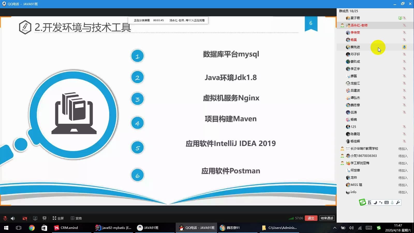Image resolution: width=414 pixels, height=233 pixels.
Task: Show hidden system tray icons
Action: pyautogui.click(x=335, y=228)
